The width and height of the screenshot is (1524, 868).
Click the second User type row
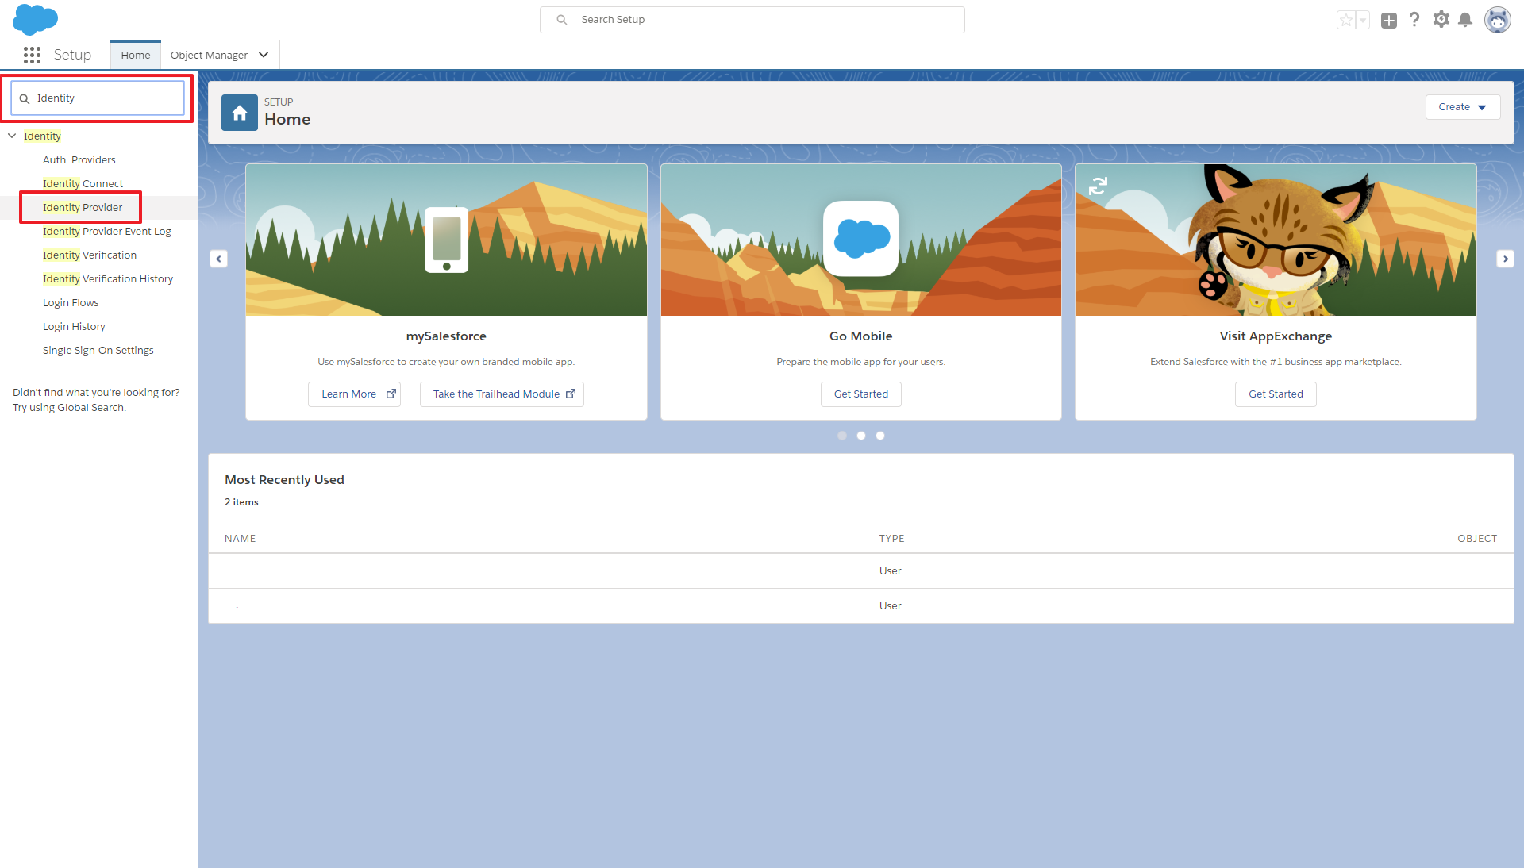tap(861, 606)
